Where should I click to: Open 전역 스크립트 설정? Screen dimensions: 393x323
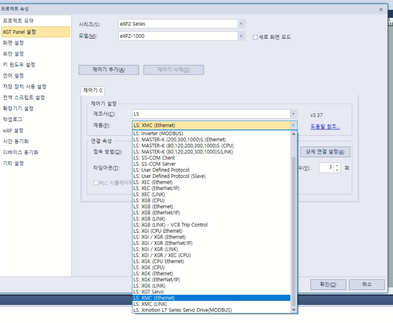[24, 97]
